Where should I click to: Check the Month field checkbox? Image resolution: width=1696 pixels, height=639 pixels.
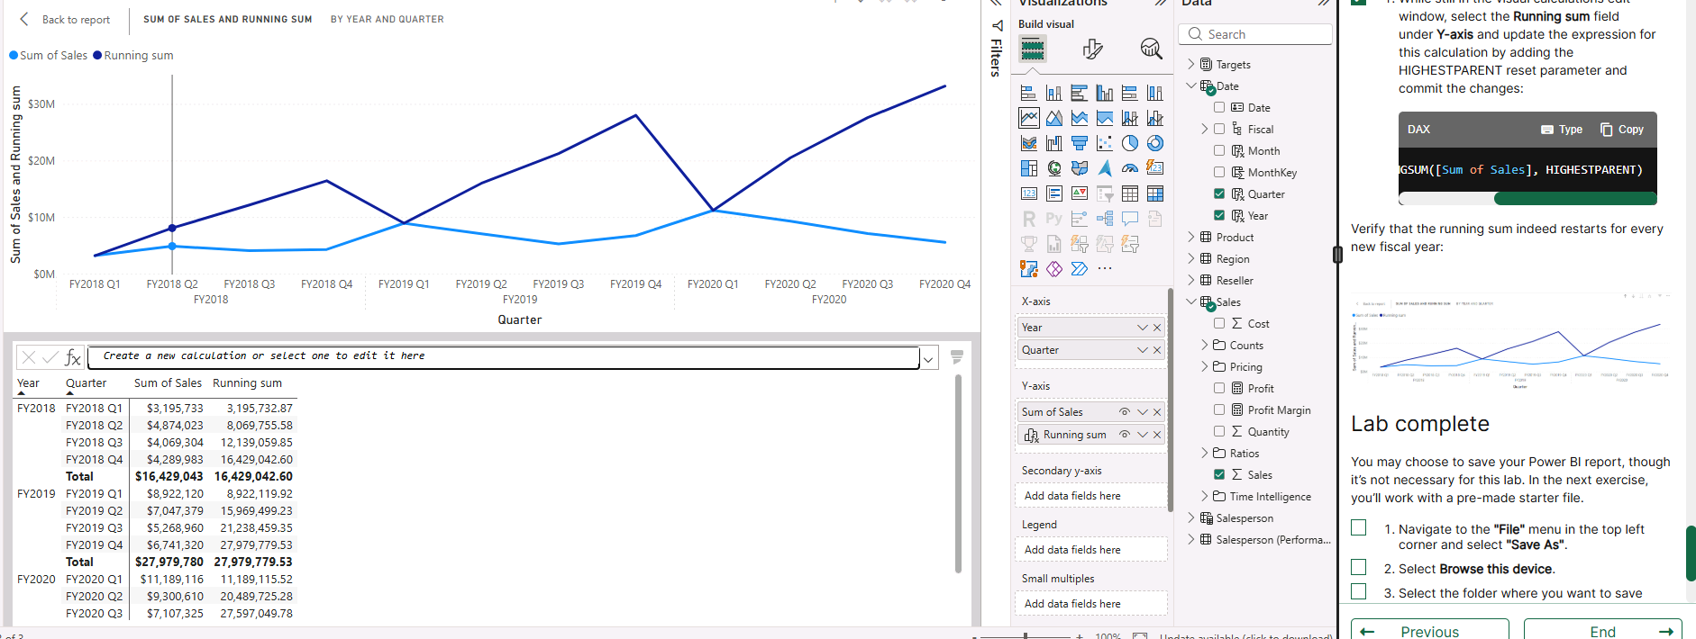pos(1219,150)
